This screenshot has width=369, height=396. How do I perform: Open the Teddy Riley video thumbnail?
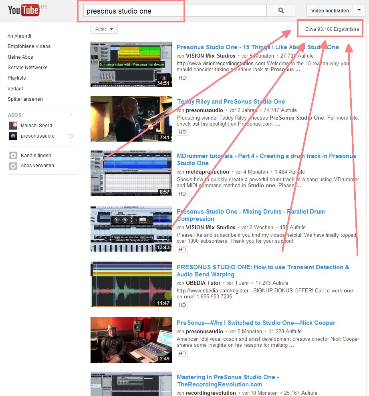coord(131,119)
